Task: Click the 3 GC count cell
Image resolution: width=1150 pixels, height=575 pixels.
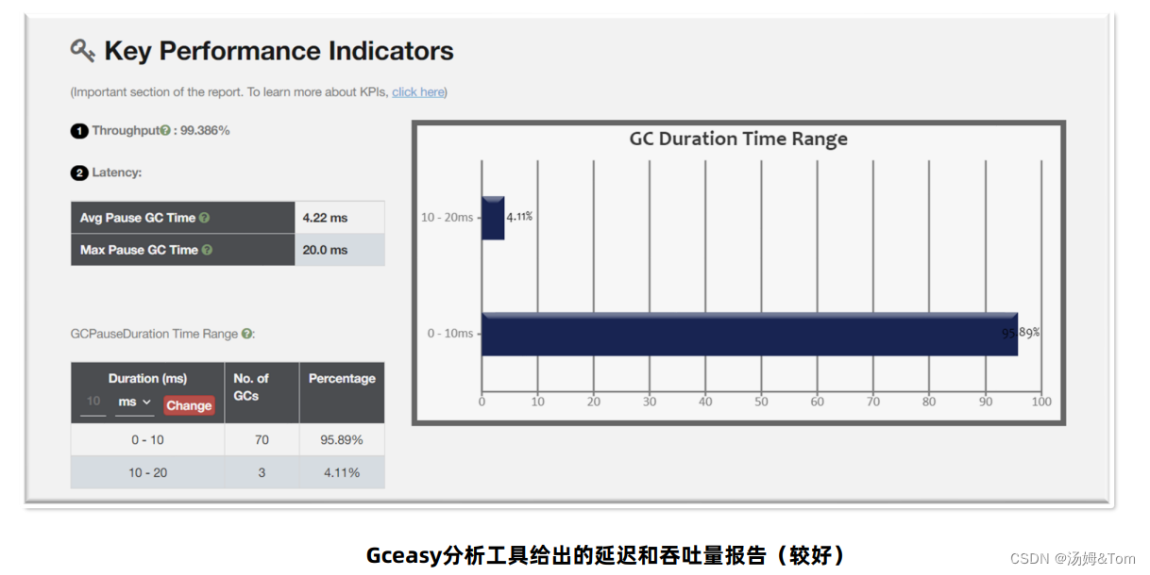Action: [x=262, y=472]
